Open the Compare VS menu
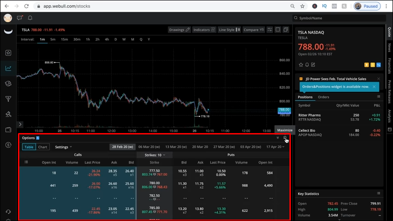The height and width of the screenshot is (221, 393). tap(254, 29)
